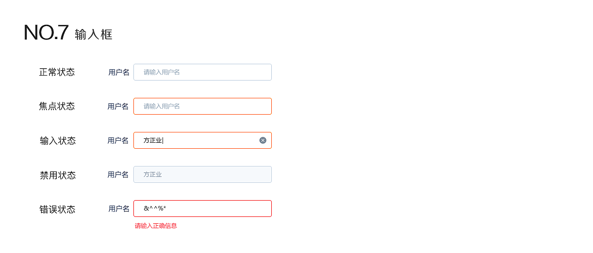Click the &^^%* text in error field
Viewport: 593px width, 253px height.
pyautogui.click(x=155, y=209)
